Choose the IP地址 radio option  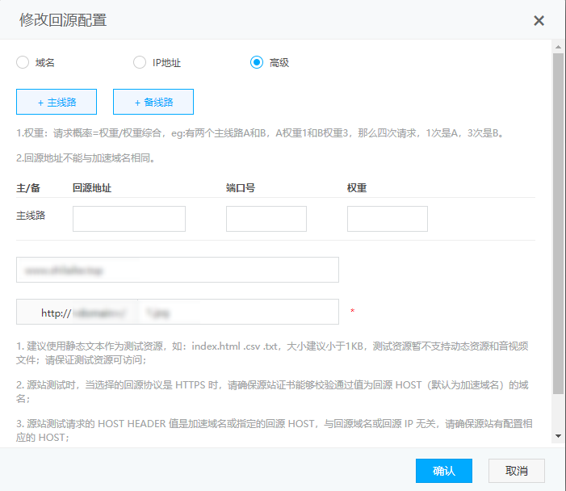click(x=139, y=62)
